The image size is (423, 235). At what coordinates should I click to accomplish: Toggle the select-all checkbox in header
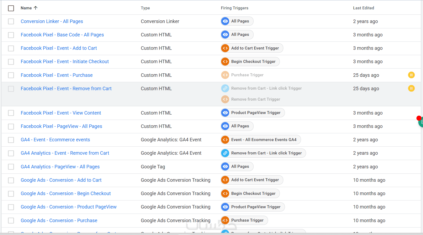point(11,8)
